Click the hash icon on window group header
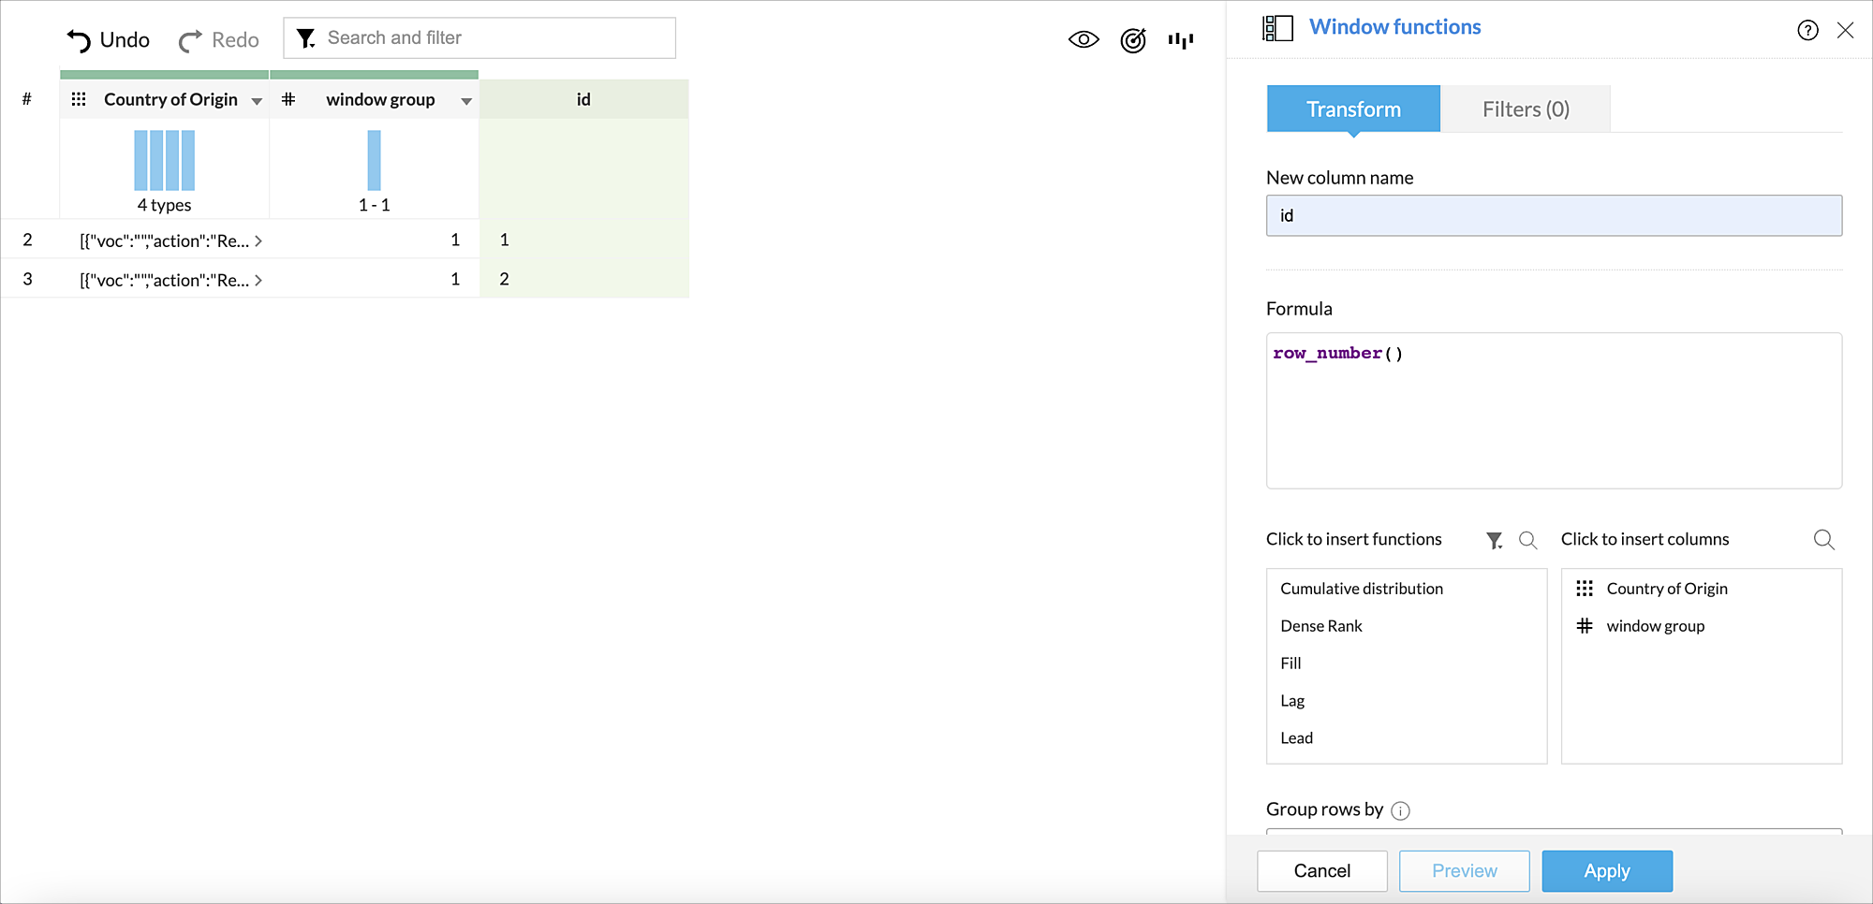Image resolution: width=1873 pixels, height=904 pixels. click(288, 98)
